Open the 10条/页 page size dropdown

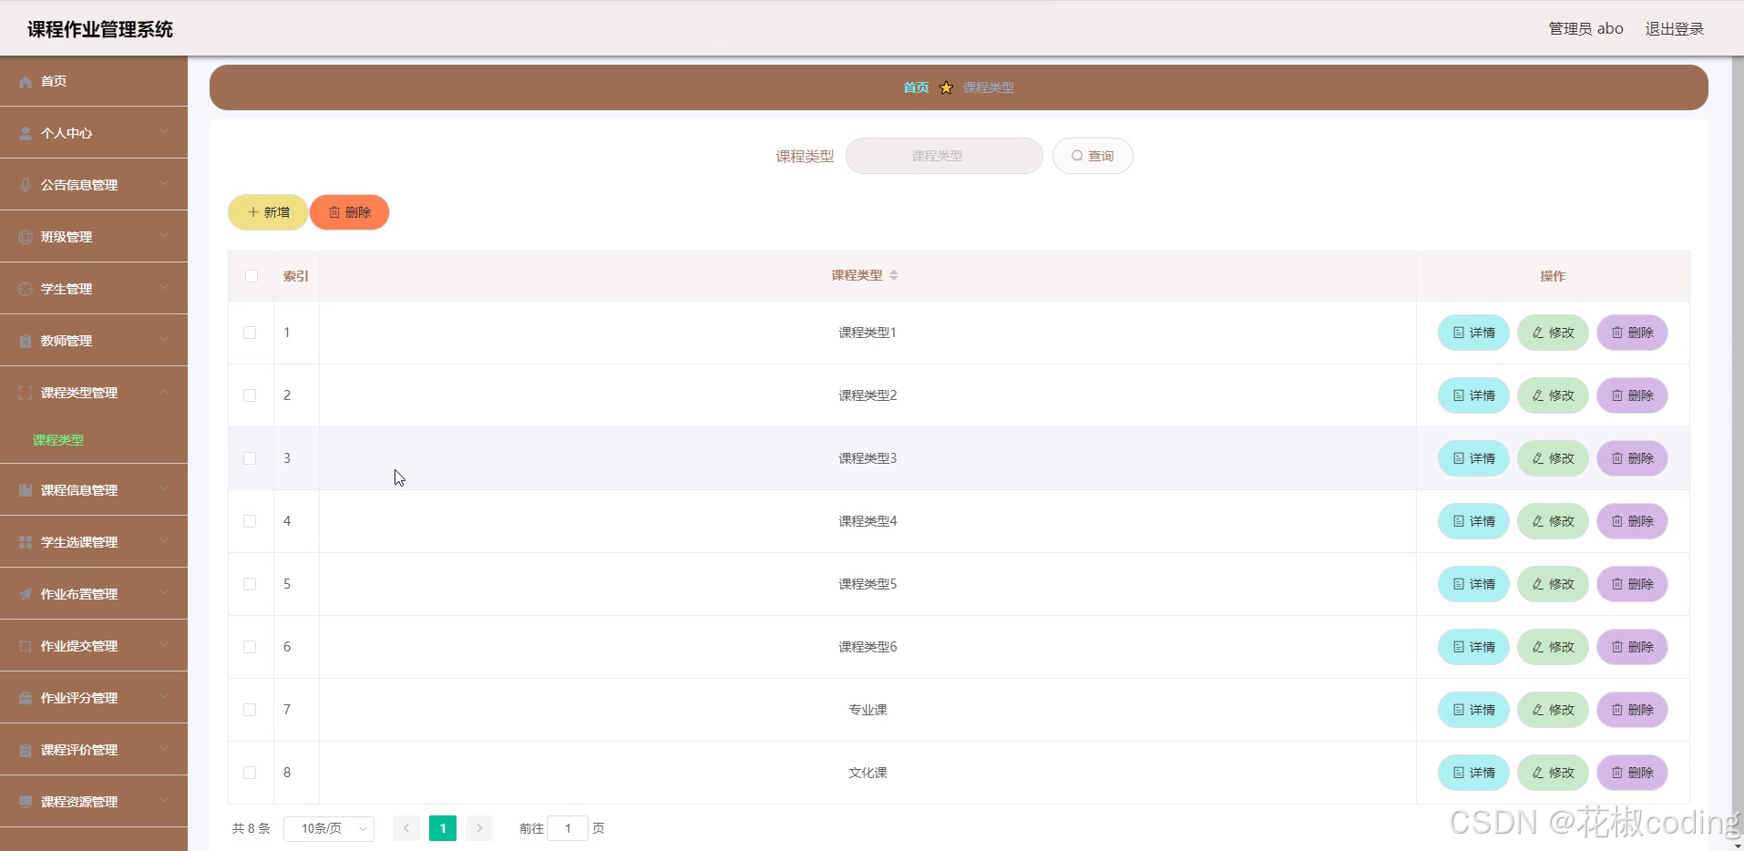[x=329, y=828]
